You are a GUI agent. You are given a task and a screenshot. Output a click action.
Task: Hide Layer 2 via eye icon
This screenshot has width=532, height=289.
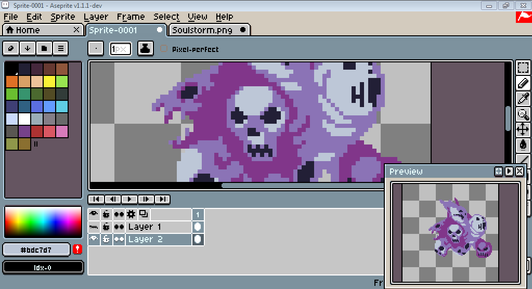point(94,239)
